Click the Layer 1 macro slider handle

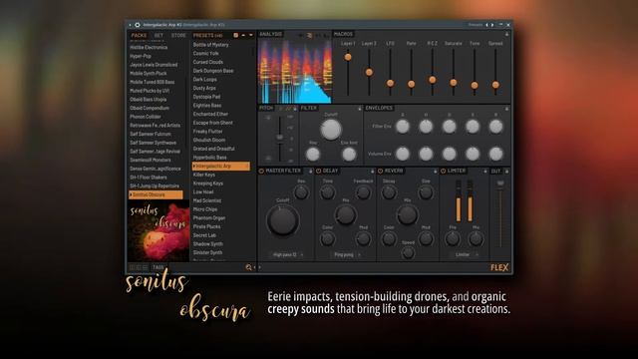click(348, 57)
